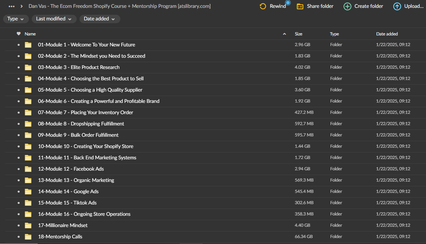Toggle favorite dot for 10-Module 10 row

point(19,146)
